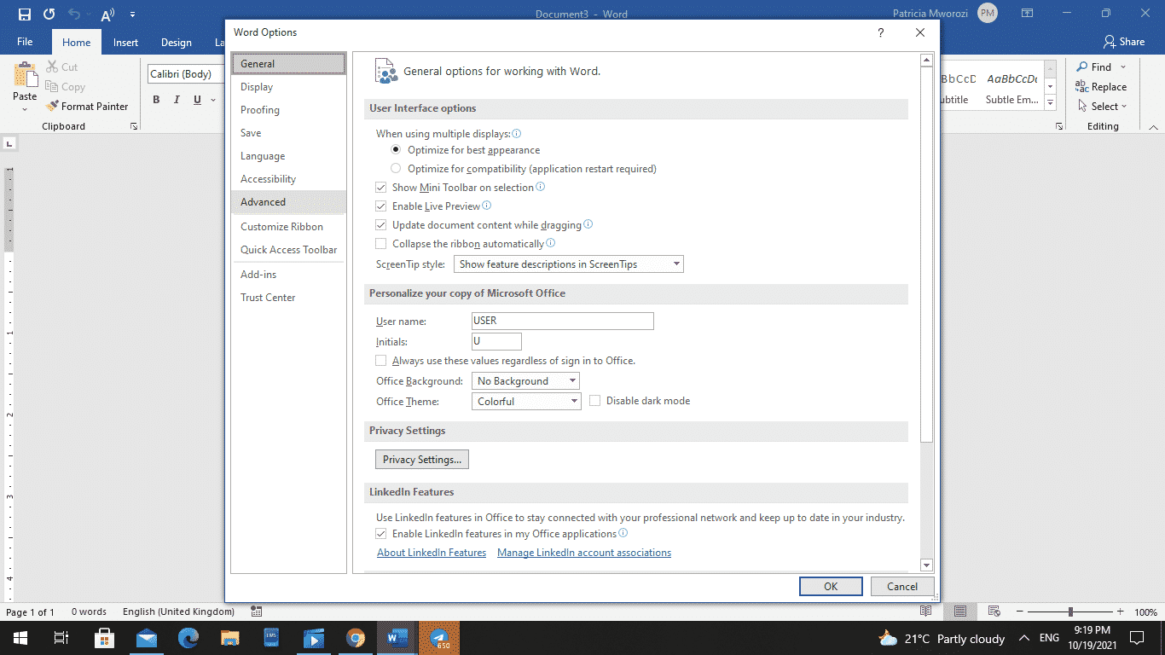Viewport: 1165px width, 655px height.
Task: Click the info icon beside Enable Live Preview
Action: pyautogui.click(x=486, y=206)
